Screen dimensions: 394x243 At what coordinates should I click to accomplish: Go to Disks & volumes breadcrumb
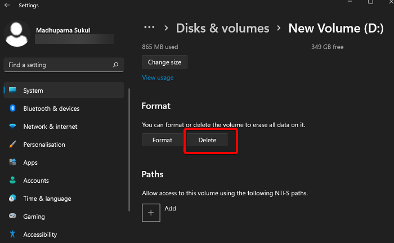tap(222, 28)
